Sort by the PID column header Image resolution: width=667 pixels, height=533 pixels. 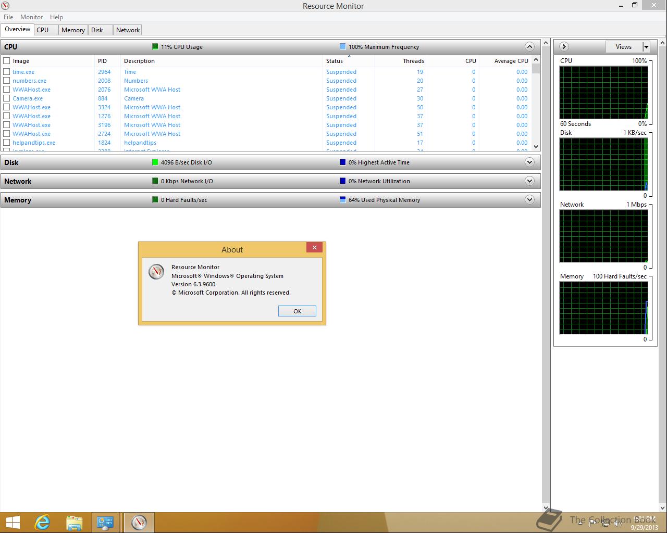click(107, 61)
